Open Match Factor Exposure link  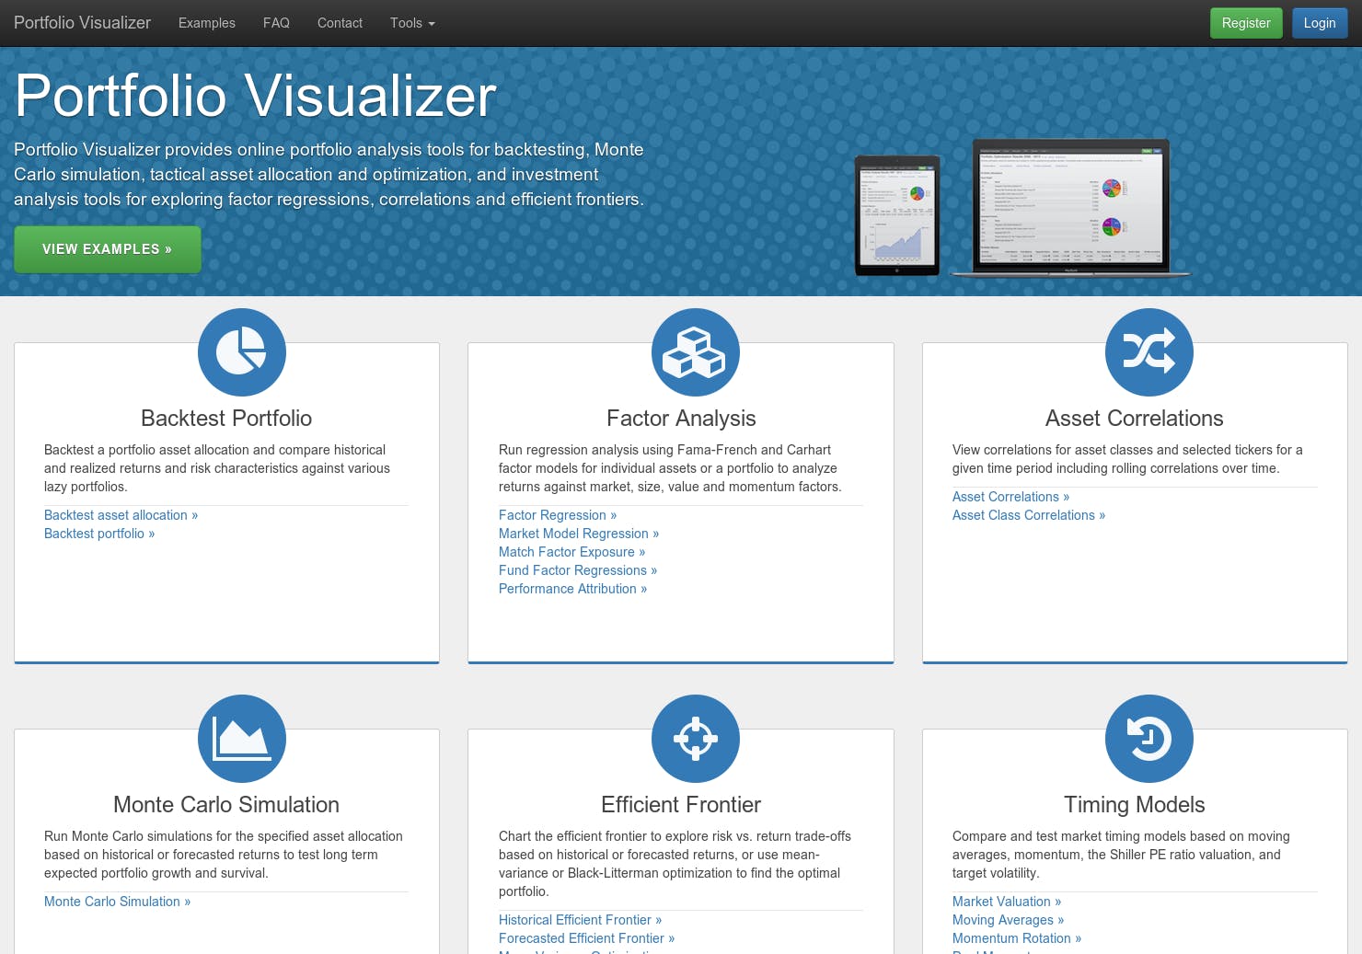tap(572, 552)
